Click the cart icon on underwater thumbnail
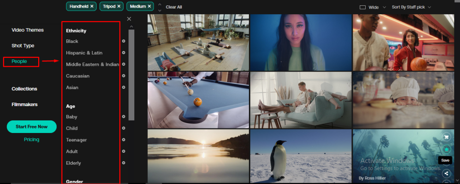 (x=446, y=137)
